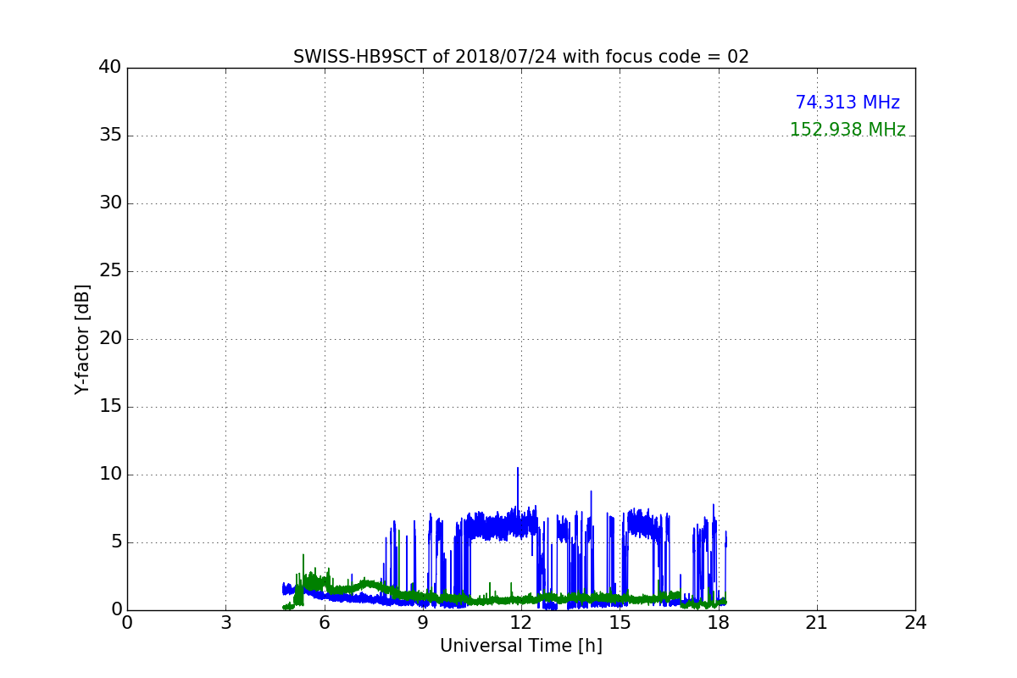
Task: Click the x-axis tick label 3
Action: 225,623
